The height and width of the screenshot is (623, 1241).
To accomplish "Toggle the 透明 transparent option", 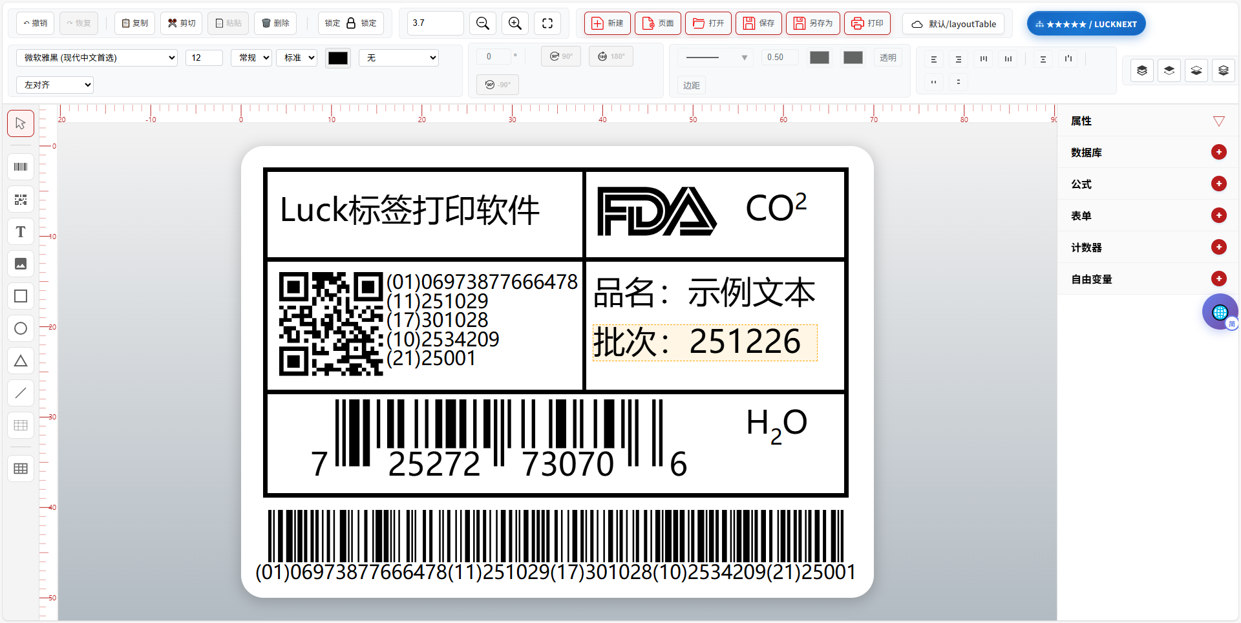I will [887, 58].
